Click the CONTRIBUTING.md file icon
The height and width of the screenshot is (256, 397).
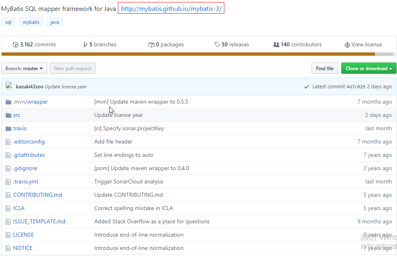pyautogui.click(x=8, y=195)
